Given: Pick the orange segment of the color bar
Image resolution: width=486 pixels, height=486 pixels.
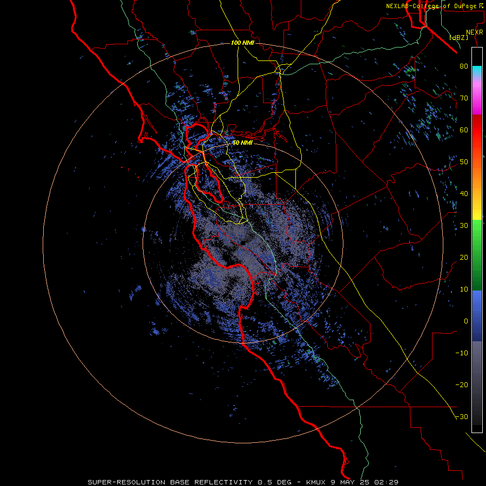Looking at the screenshot, I should pos(477,178).
